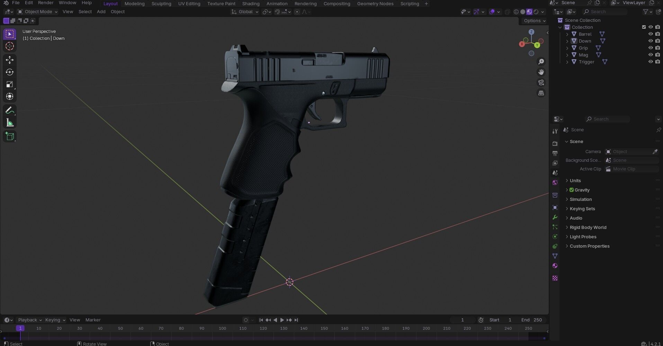Select the Scale tool
This screenshot has width=663, height=346.
pyautogui.click(x=10, y=84)
